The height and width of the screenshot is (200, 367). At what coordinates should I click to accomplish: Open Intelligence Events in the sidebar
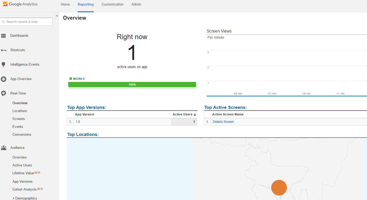tap(25, 65)
